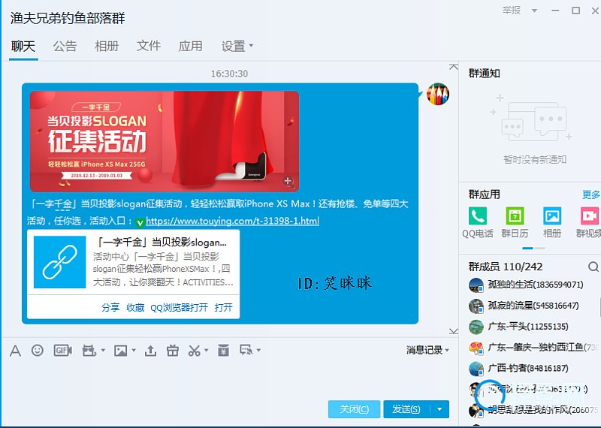Viewport: 601px width, 428px height.
Task: Click the 群成员 110/242 header
Action: (x=505, y=267)
